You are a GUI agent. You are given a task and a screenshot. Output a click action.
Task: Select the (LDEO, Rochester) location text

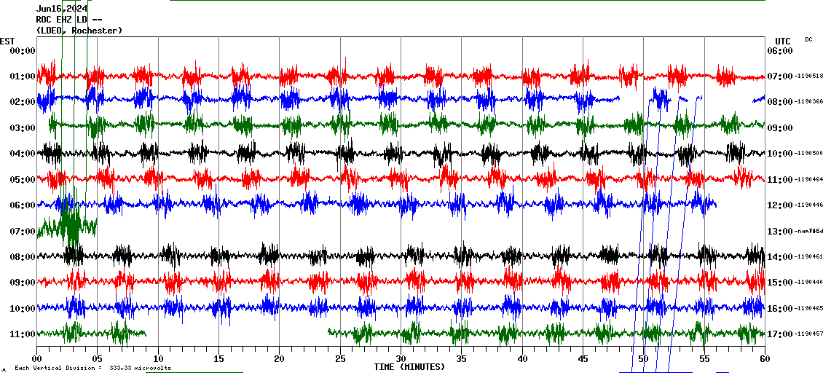pyautogui.click(x=79, y=31)
